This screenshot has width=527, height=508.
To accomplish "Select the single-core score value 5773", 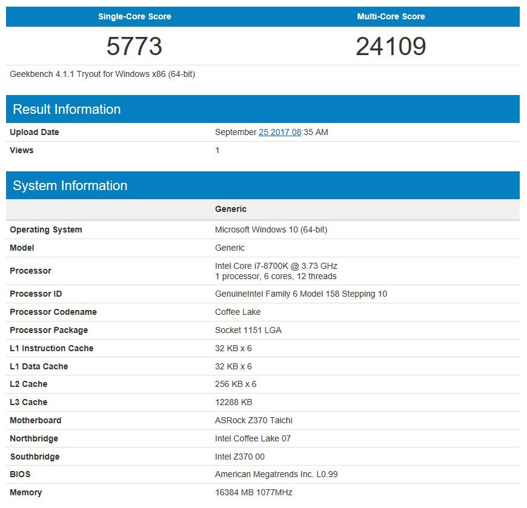I will pyautogui.click(x=134, y=45).
